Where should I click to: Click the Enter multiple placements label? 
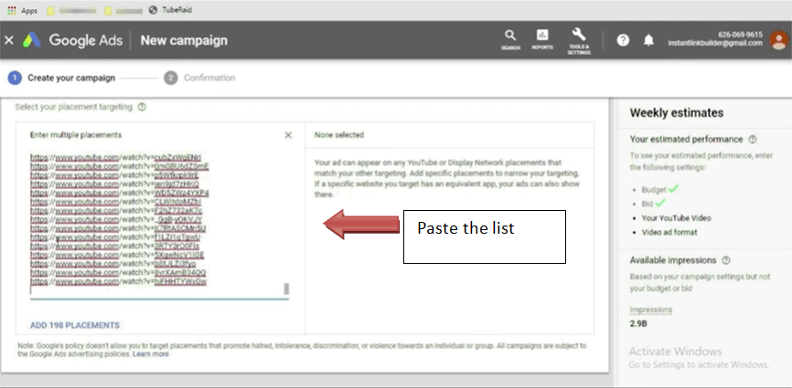(x=76, y=135)
